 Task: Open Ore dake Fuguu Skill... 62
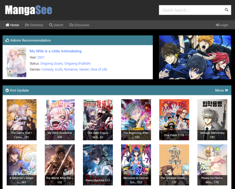coord(98,120)
